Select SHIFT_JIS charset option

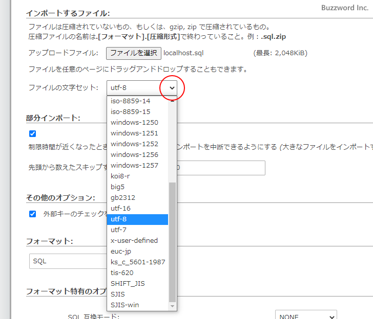[137, 284]
